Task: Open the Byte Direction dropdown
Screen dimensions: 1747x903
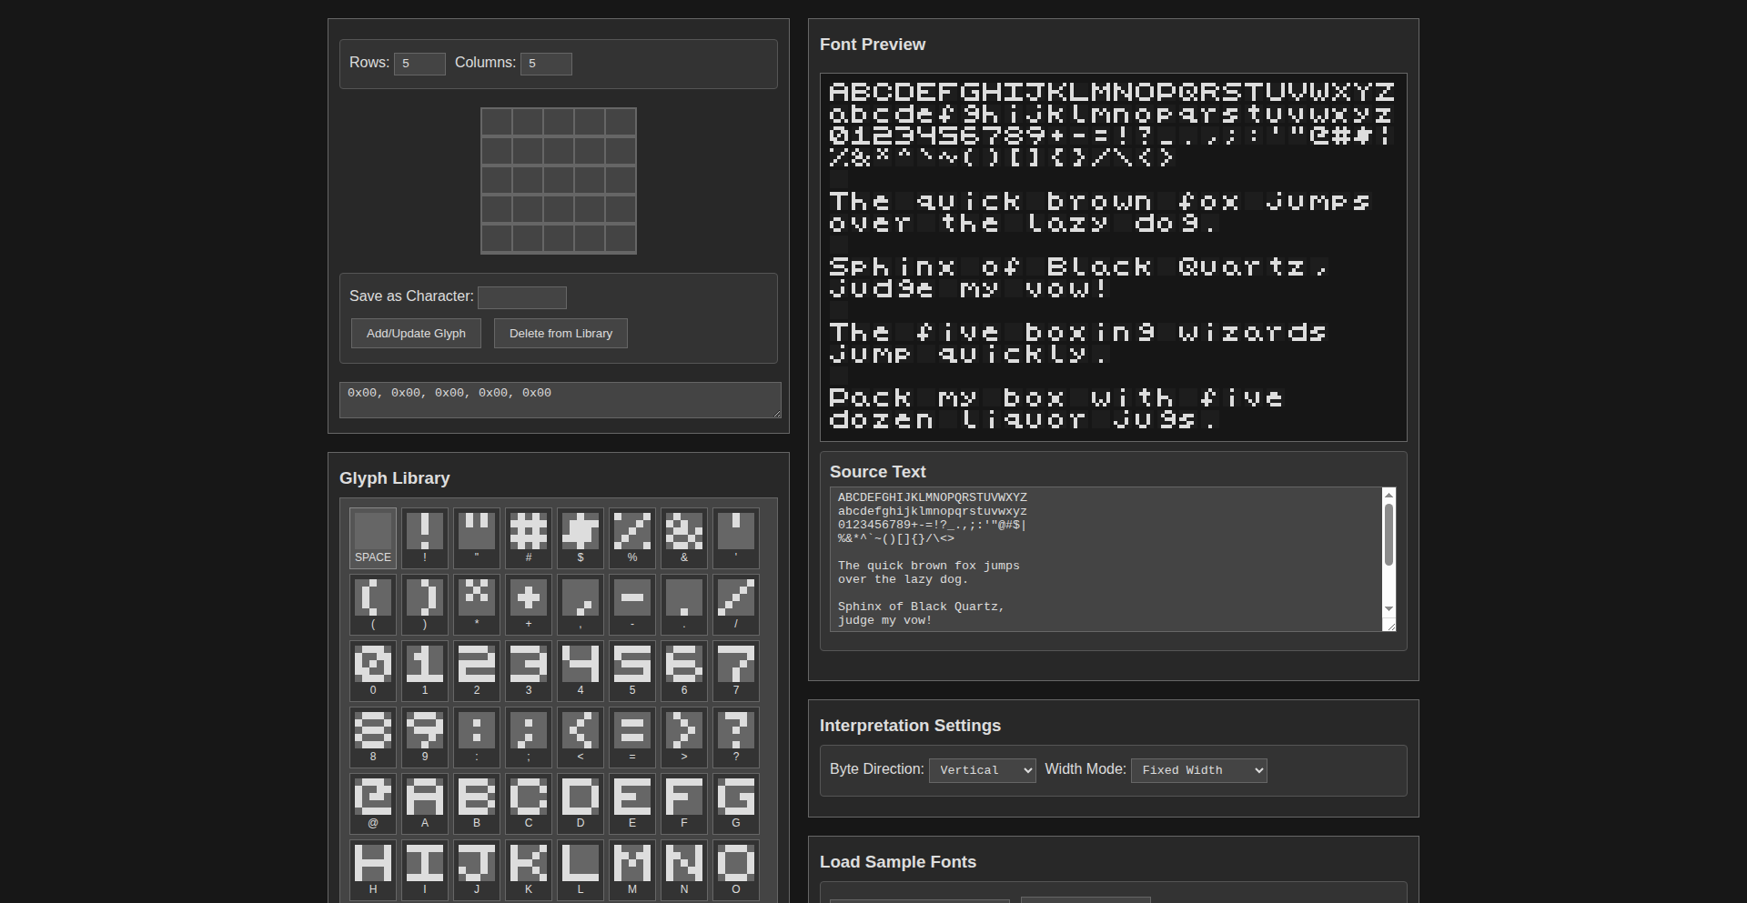Action: point(982,770)
